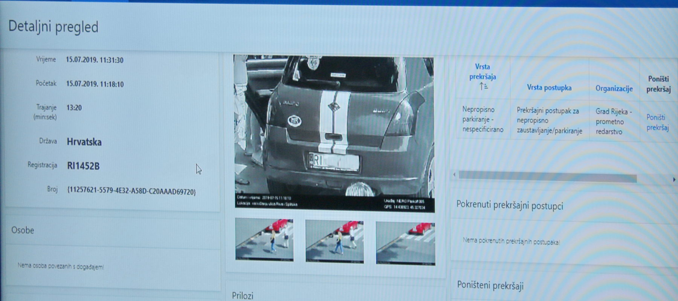
Task: Click the left scroll arrow below the table
Action: coord(454,175)
